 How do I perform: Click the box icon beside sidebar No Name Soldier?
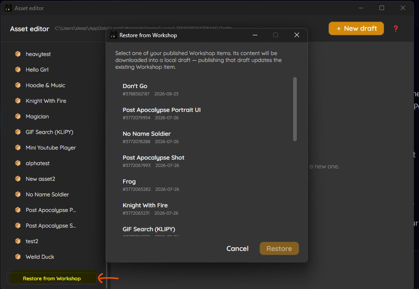(18, 194)
